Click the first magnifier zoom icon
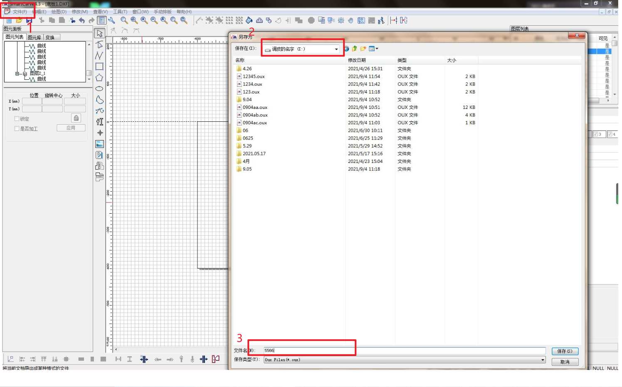 124,20
